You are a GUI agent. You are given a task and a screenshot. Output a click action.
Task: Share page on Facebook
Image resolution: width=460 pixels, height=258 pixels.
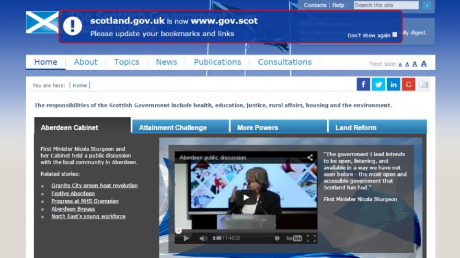[x=363, y=85]
